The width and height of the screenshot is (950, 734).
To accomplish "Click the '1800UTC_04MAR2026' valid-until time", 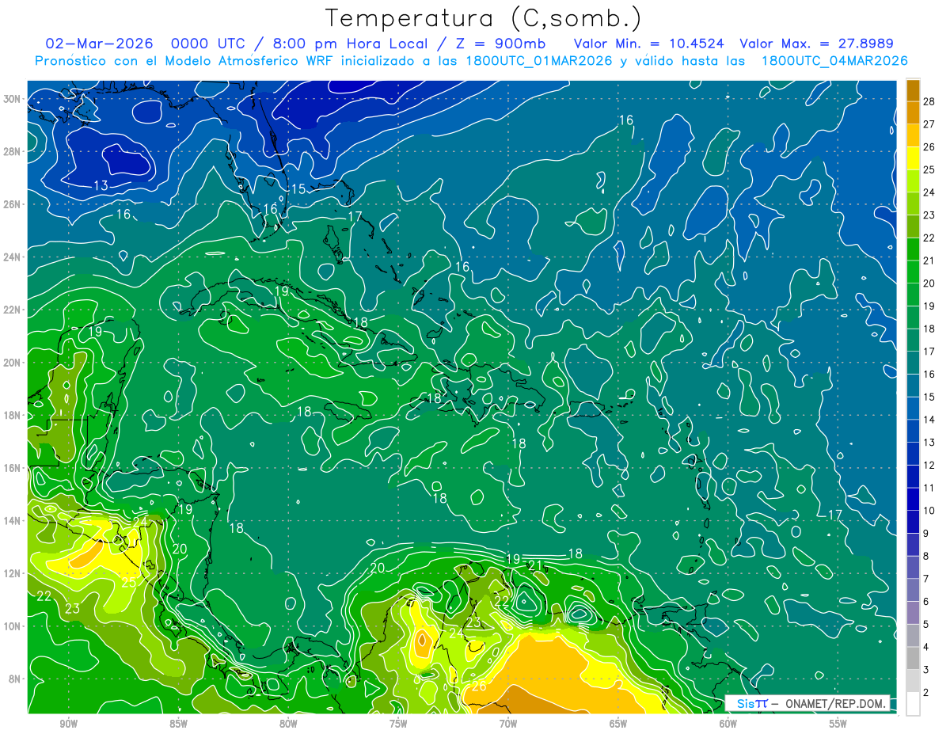I will (834, 61).
